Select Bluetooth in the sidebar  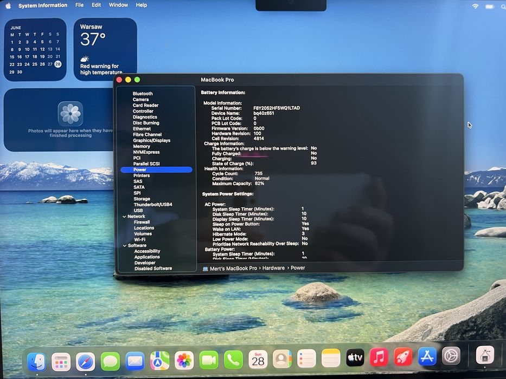coord(143,94)
